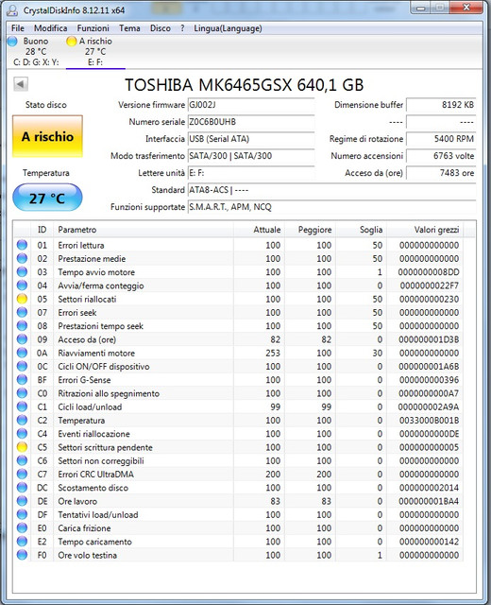The image size is (491, 605).
Task: Click the status dot of Riavviamenti motore
Action: point(23,353)
